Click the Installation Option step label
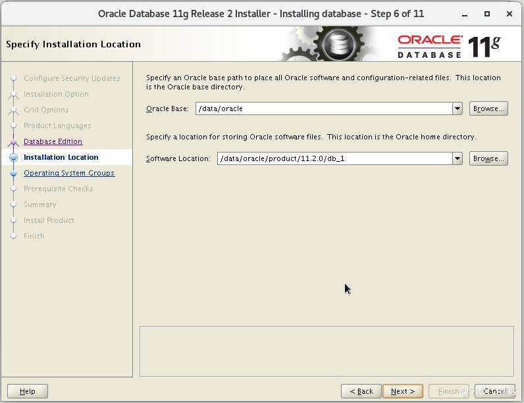The height and width of the screenshot is (403, 524). point(56,94)
